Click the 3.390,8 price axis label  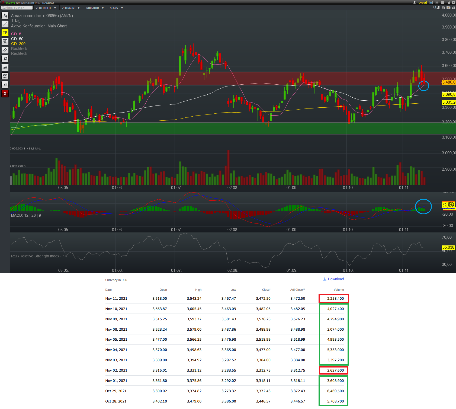point(449,94)
